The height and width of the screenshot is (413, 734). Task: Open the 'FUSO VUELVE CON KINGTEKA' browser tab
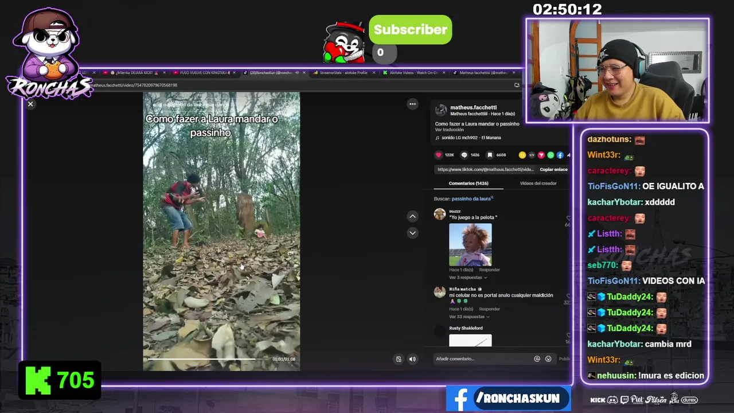[x=204, y=73]
